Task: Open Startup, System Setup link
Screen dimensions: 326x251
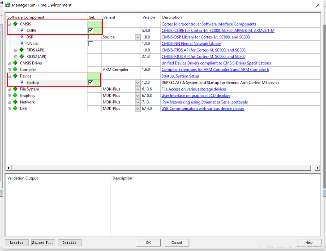Action: (x=180, y=76)
